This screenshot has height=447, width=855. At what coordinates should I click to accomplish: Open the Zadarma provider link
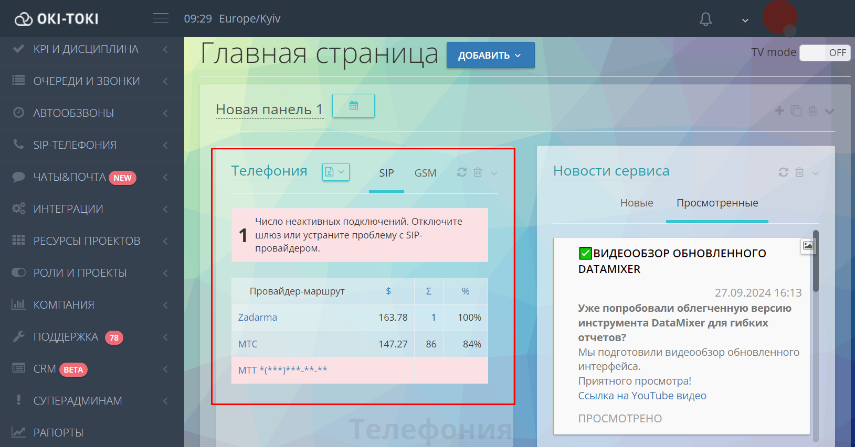[257, 318]
